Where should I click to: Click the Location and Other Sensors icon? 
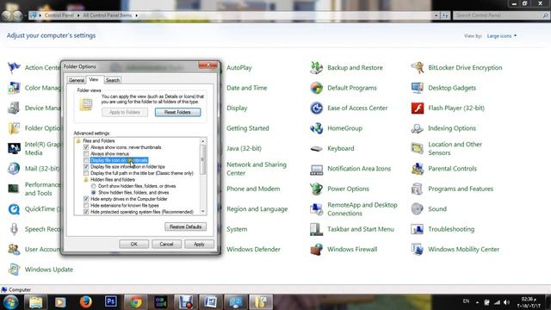pyautogui.click(x=417, y=148)
